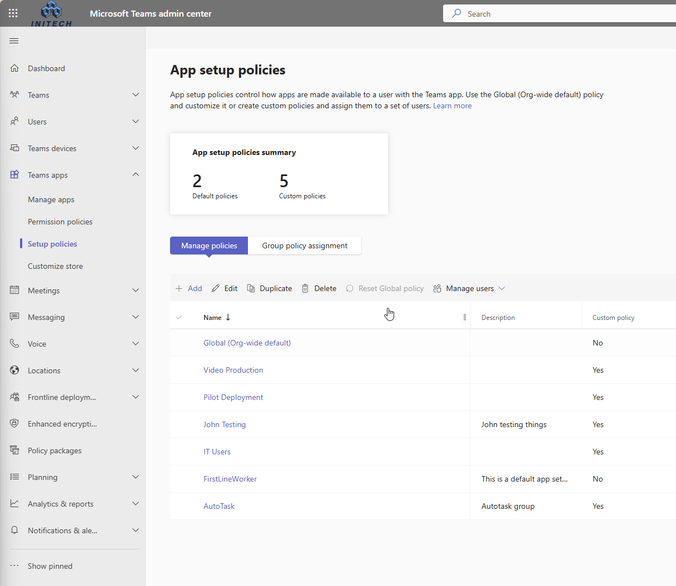
Task: Click the Teams devices icon
Action: [14, 148]
